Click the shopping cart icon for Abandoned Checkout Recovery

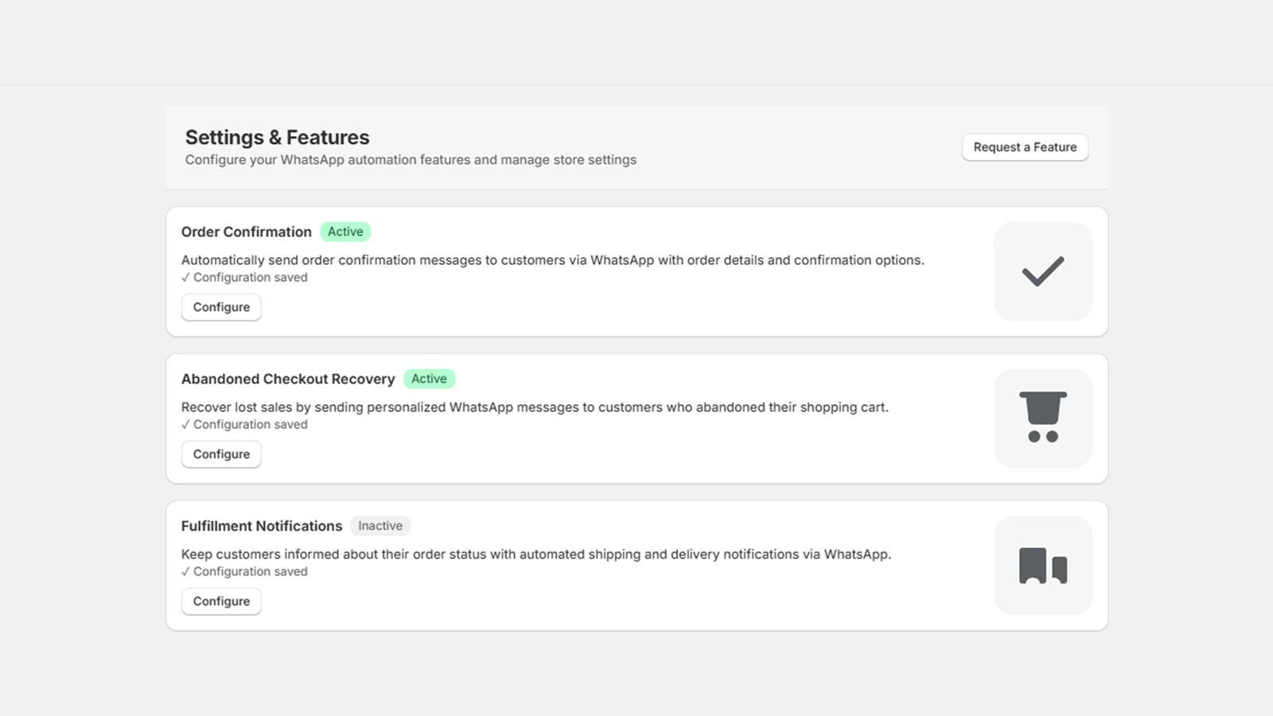click(x=1043, y=418)
